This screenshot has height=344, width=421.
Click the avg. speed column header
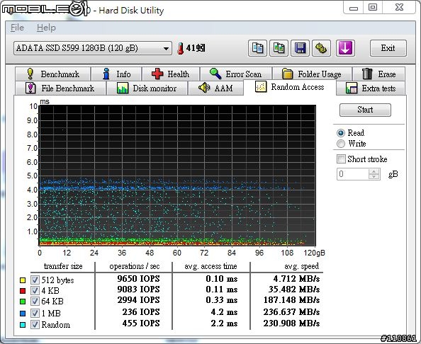click(x=301, y=266)
